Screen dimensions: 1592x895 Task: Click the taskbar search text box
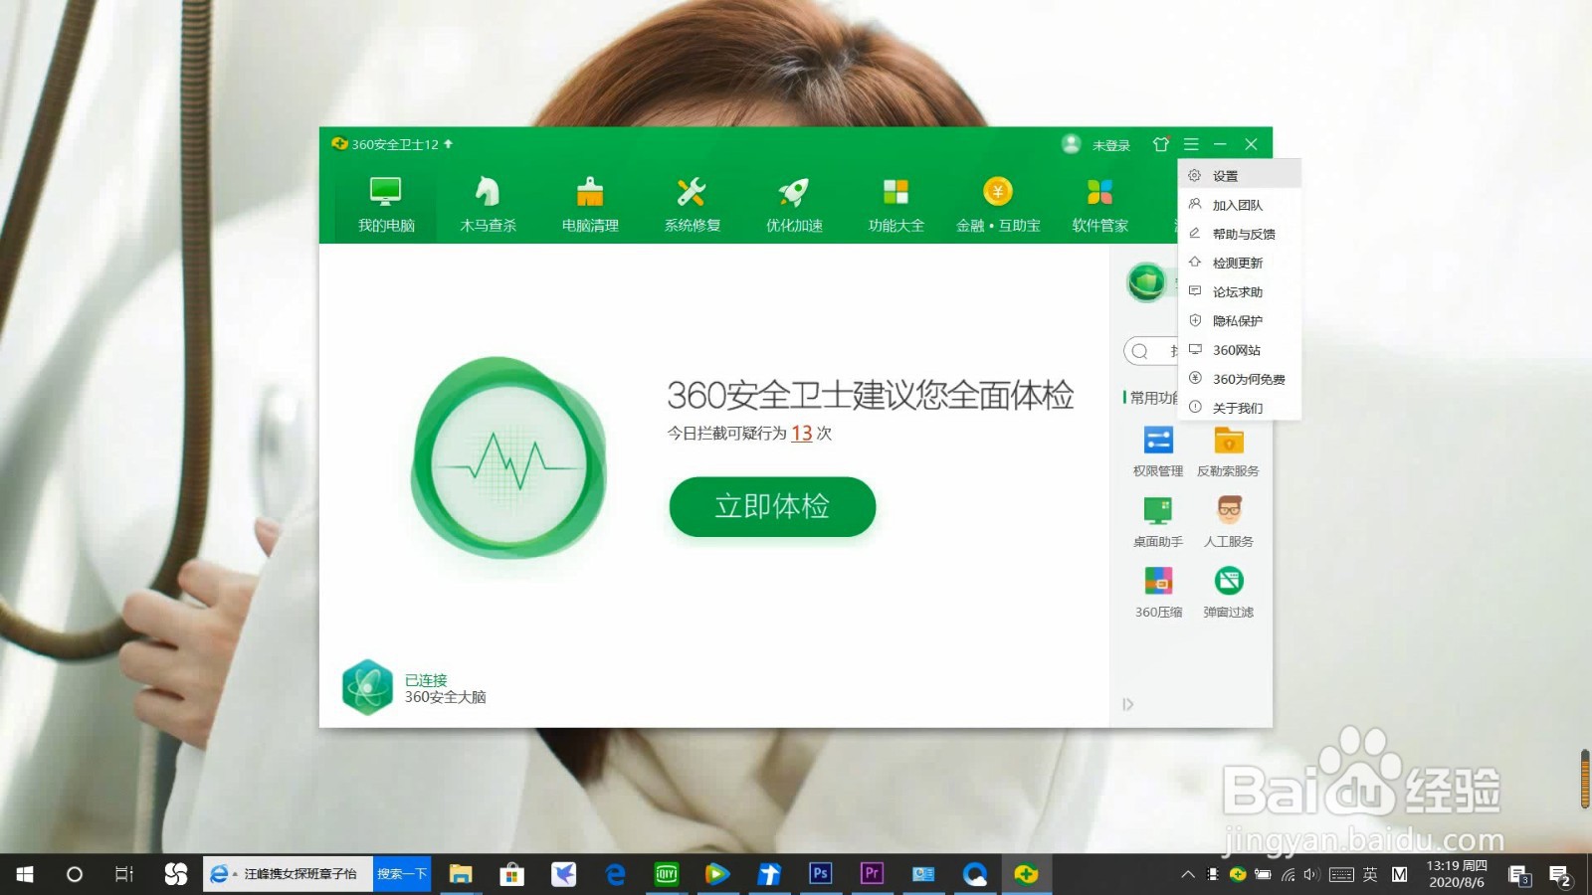click(289, 874)
